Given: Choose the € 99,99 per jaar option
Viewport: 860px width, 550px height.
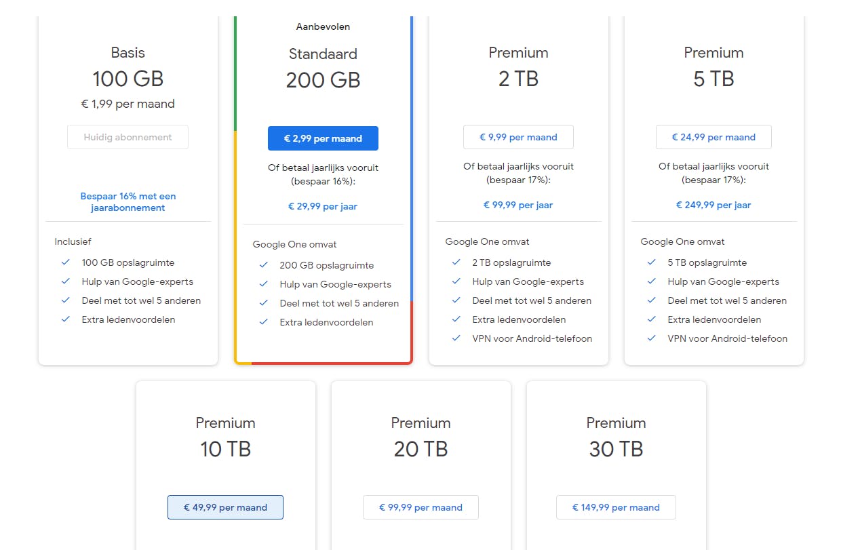Looking at the screenshot, I should [518, 205].
